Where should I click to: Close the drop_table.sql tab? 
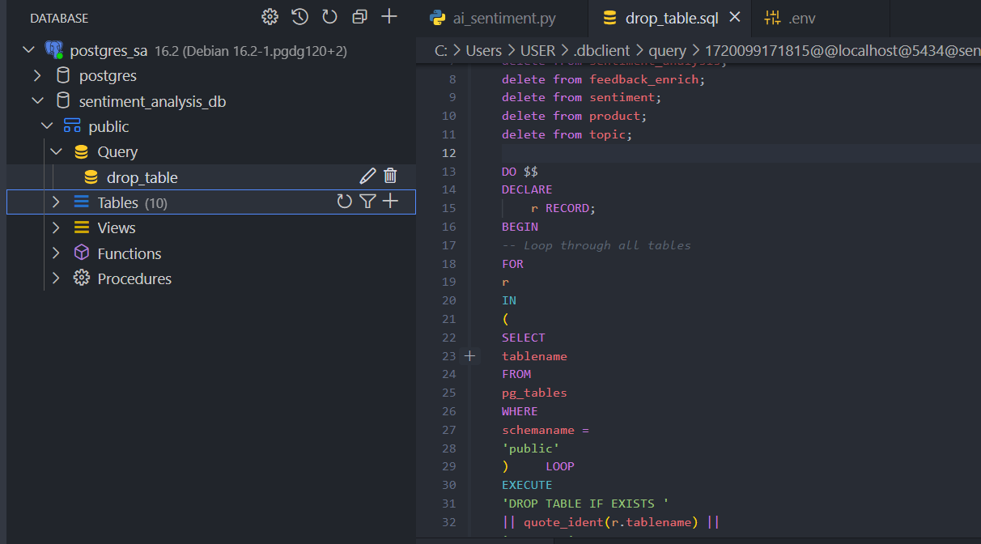pos(735,18)
